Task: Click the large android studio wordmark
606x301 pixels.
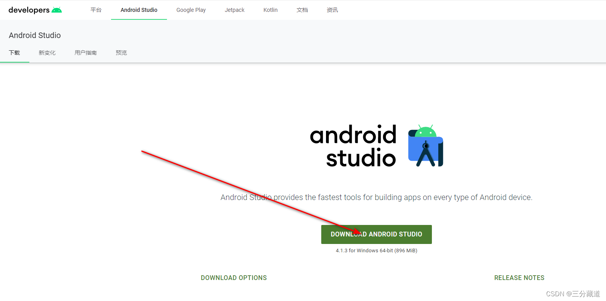Action: (x=353, y=146)
